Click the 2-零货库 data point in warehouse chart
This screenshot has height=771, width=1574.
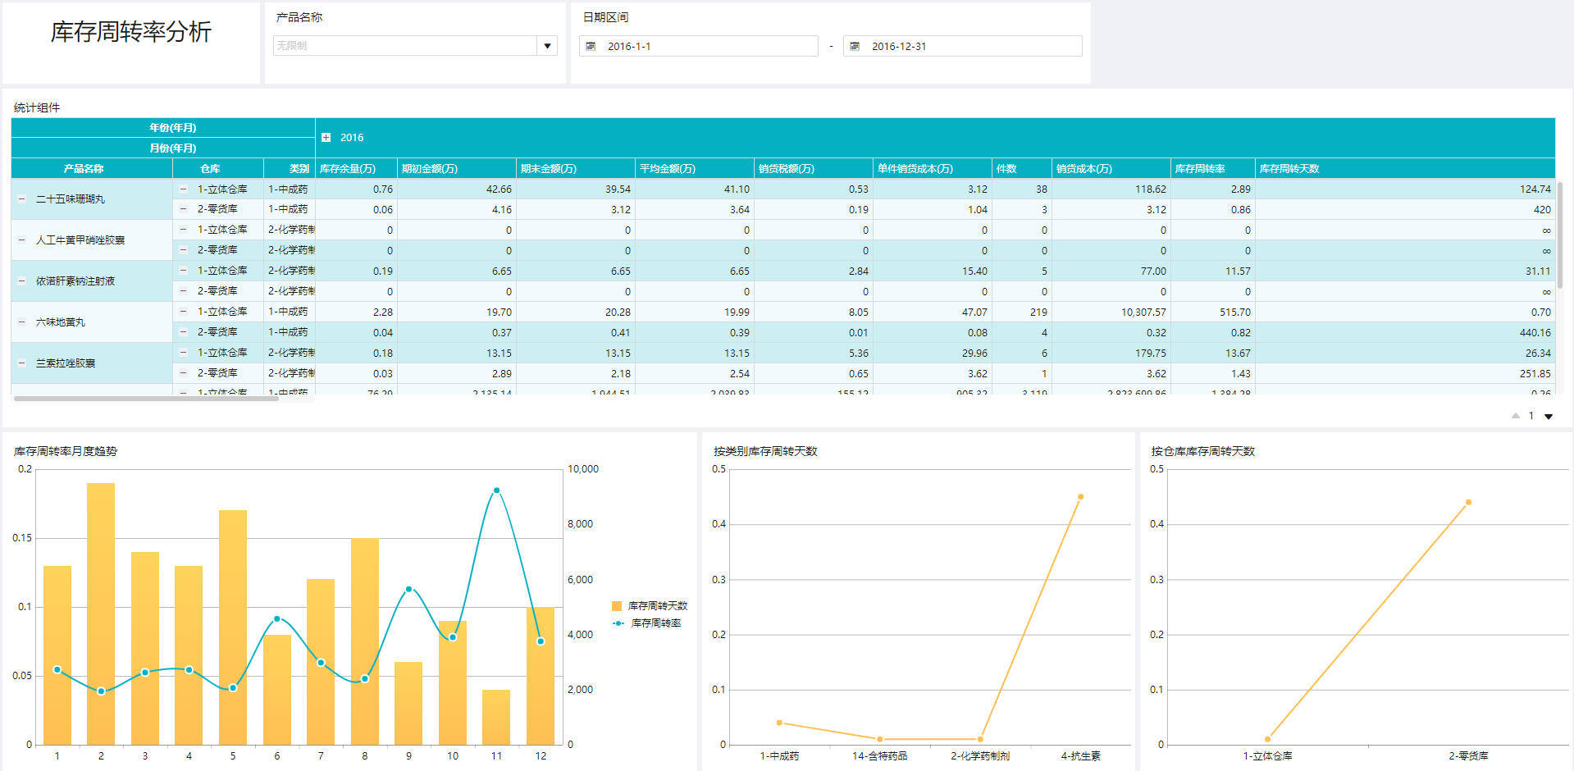[1468, 502]
